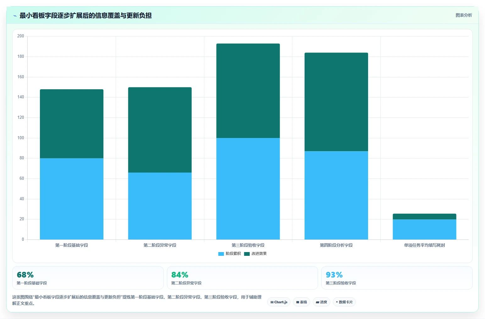The height and width of the screenshot is (319, 485).
Task: Select the blue segment of 第二阶段异常字段 bar
Action: [160, 206]
